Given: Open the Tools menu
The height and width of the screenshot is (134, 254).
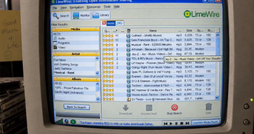Looking at the screenshot, I should (x=107, y=7).
